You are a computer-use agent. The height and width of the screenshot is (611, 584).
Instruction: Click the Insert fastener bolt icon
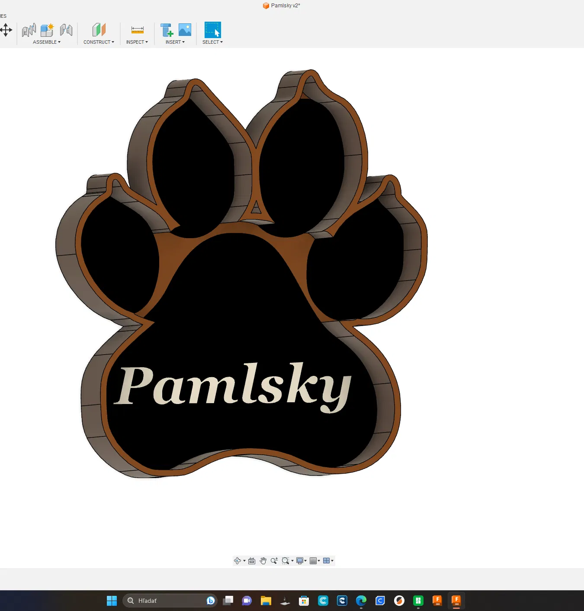[167, 30]
